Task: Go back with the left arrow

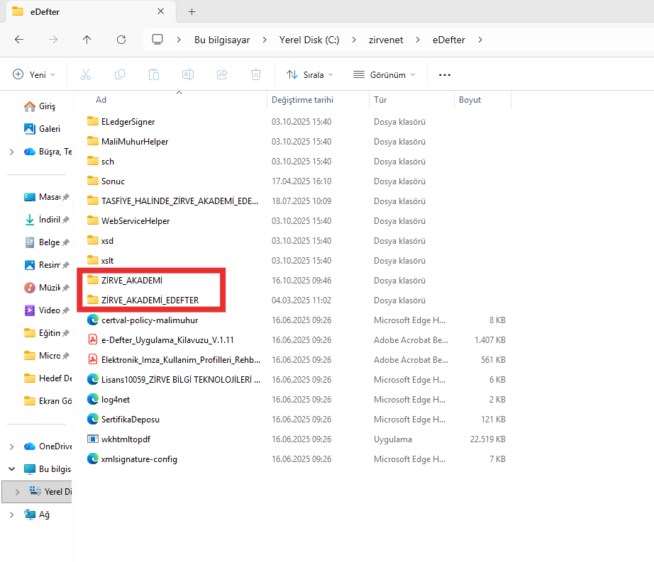Action: point(19,40)
